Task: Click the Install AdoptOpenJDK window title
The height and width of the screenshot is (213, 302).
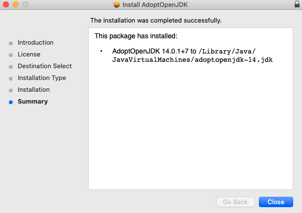Action: pyautogui.click(x=155, y=5)
